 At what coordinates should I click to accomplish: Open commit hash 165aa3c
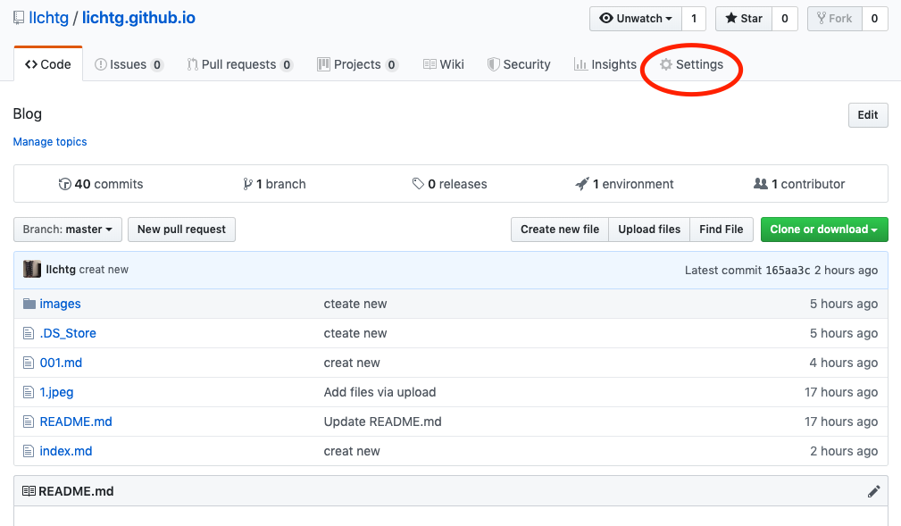(x=788, y=271)
